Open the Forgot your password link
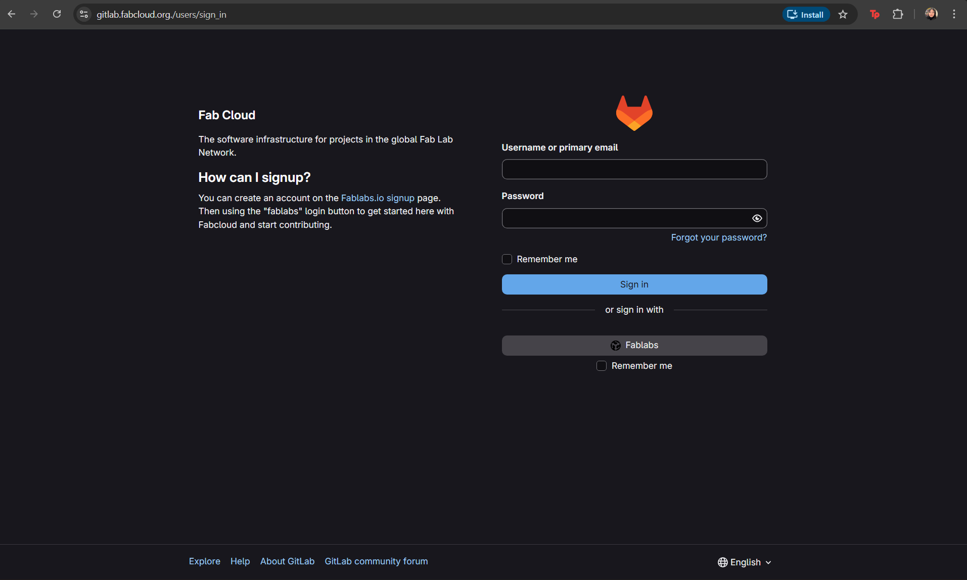Image resolution: width=967 pixels, height=580 pixels. 719,237
